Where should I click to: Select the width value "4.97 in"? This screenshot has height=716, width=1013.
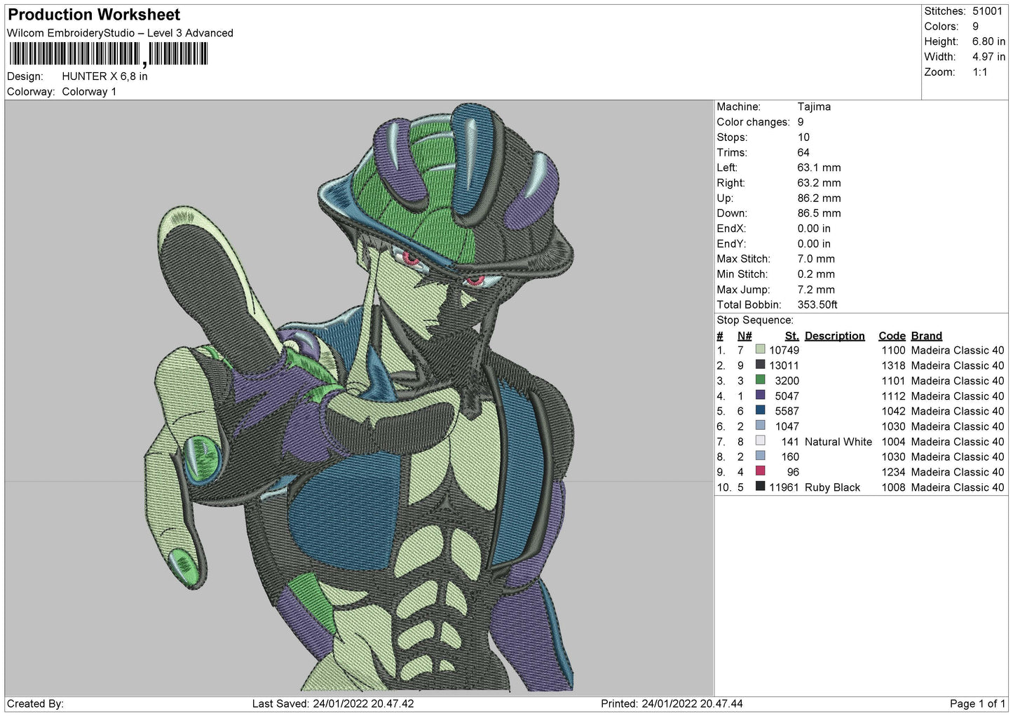pos(988,57)
